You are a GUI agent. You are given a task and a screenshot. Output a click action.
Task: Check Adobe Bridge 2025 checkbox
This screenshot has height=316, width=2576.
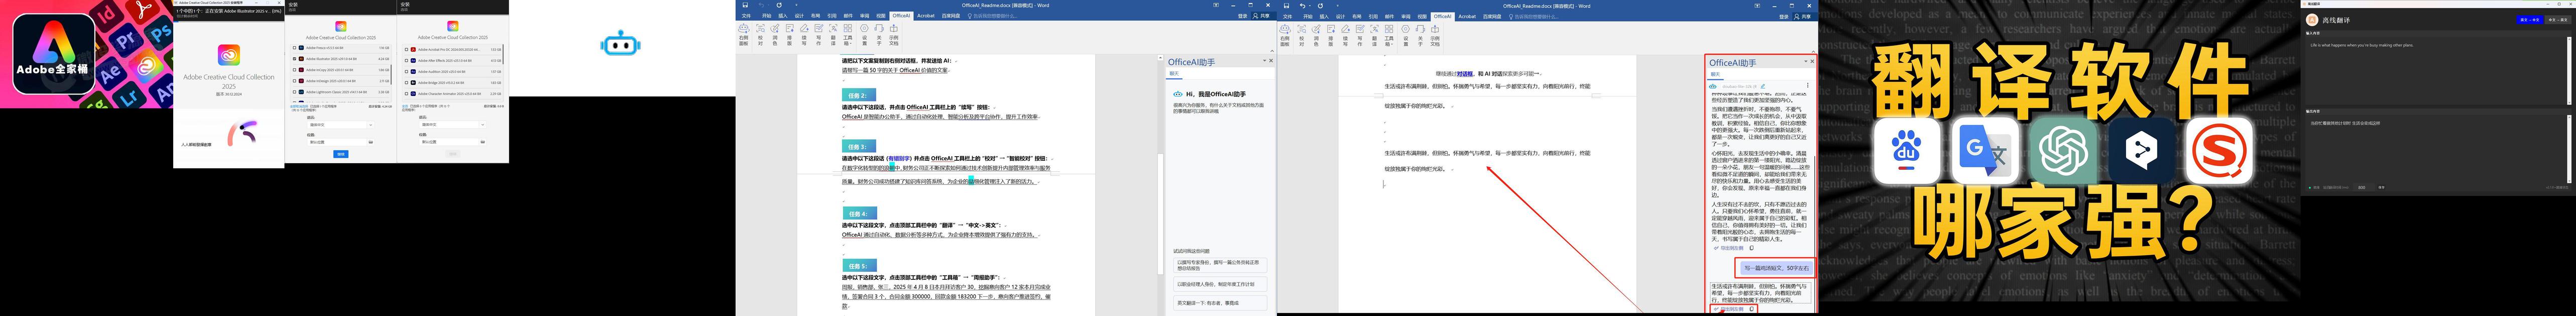click(x=407, y=82)
